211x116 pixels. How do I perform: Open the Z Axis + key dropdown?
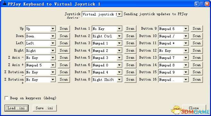40,65
